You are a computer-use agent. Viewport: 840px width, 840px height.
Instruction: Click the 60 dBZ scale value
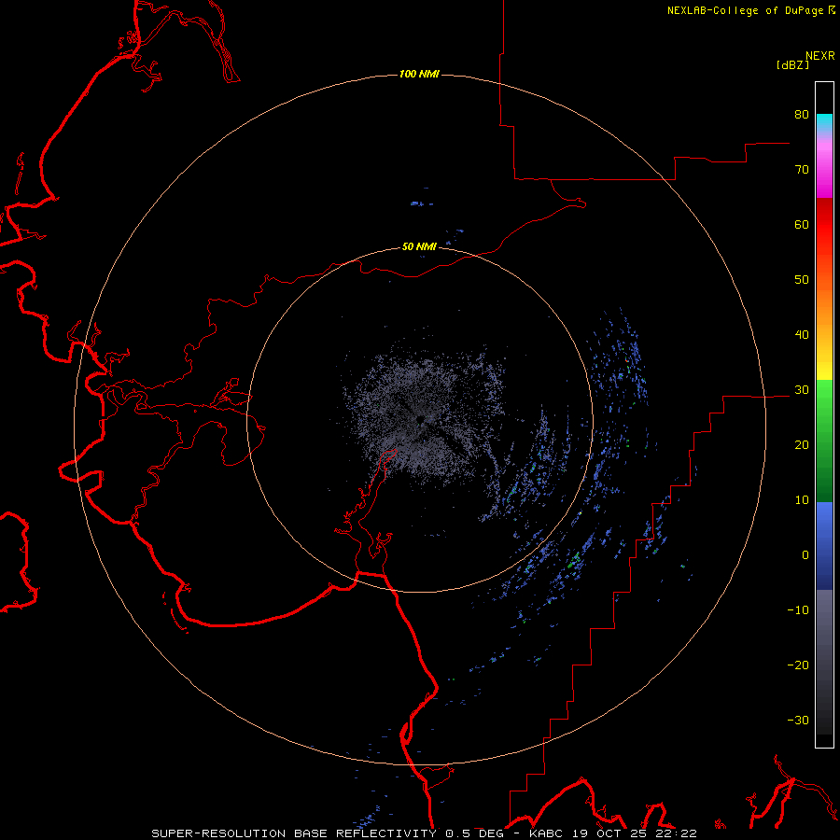click(x=802, y=225)
